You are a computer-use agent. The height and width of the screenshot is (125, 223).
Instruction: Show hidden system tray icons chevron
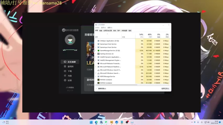coord(192,122)
